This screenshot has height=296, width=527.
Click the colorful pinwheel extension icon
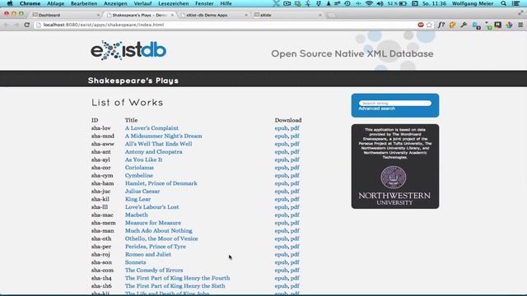coord(509,25)
